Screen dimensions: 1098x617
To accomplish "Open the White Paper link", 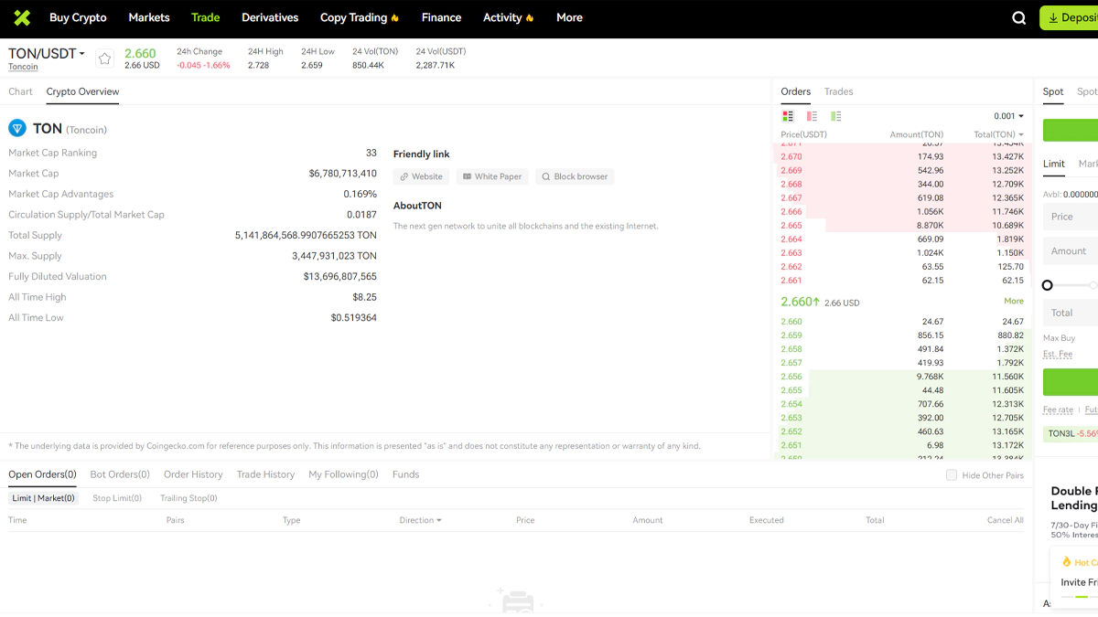I will [492, 176].
